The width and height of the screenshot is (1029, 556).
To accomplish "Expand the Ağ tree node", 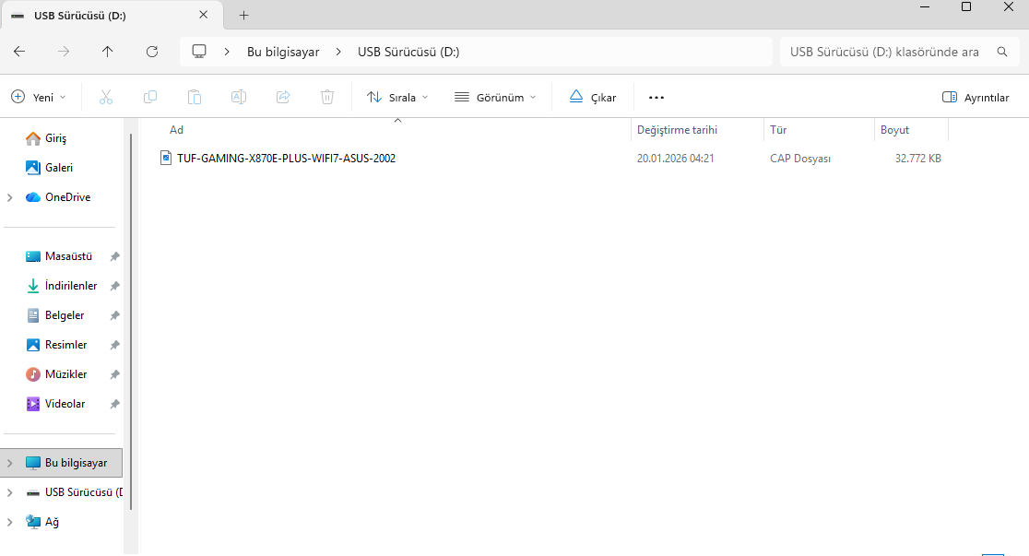I will [10, 522].
